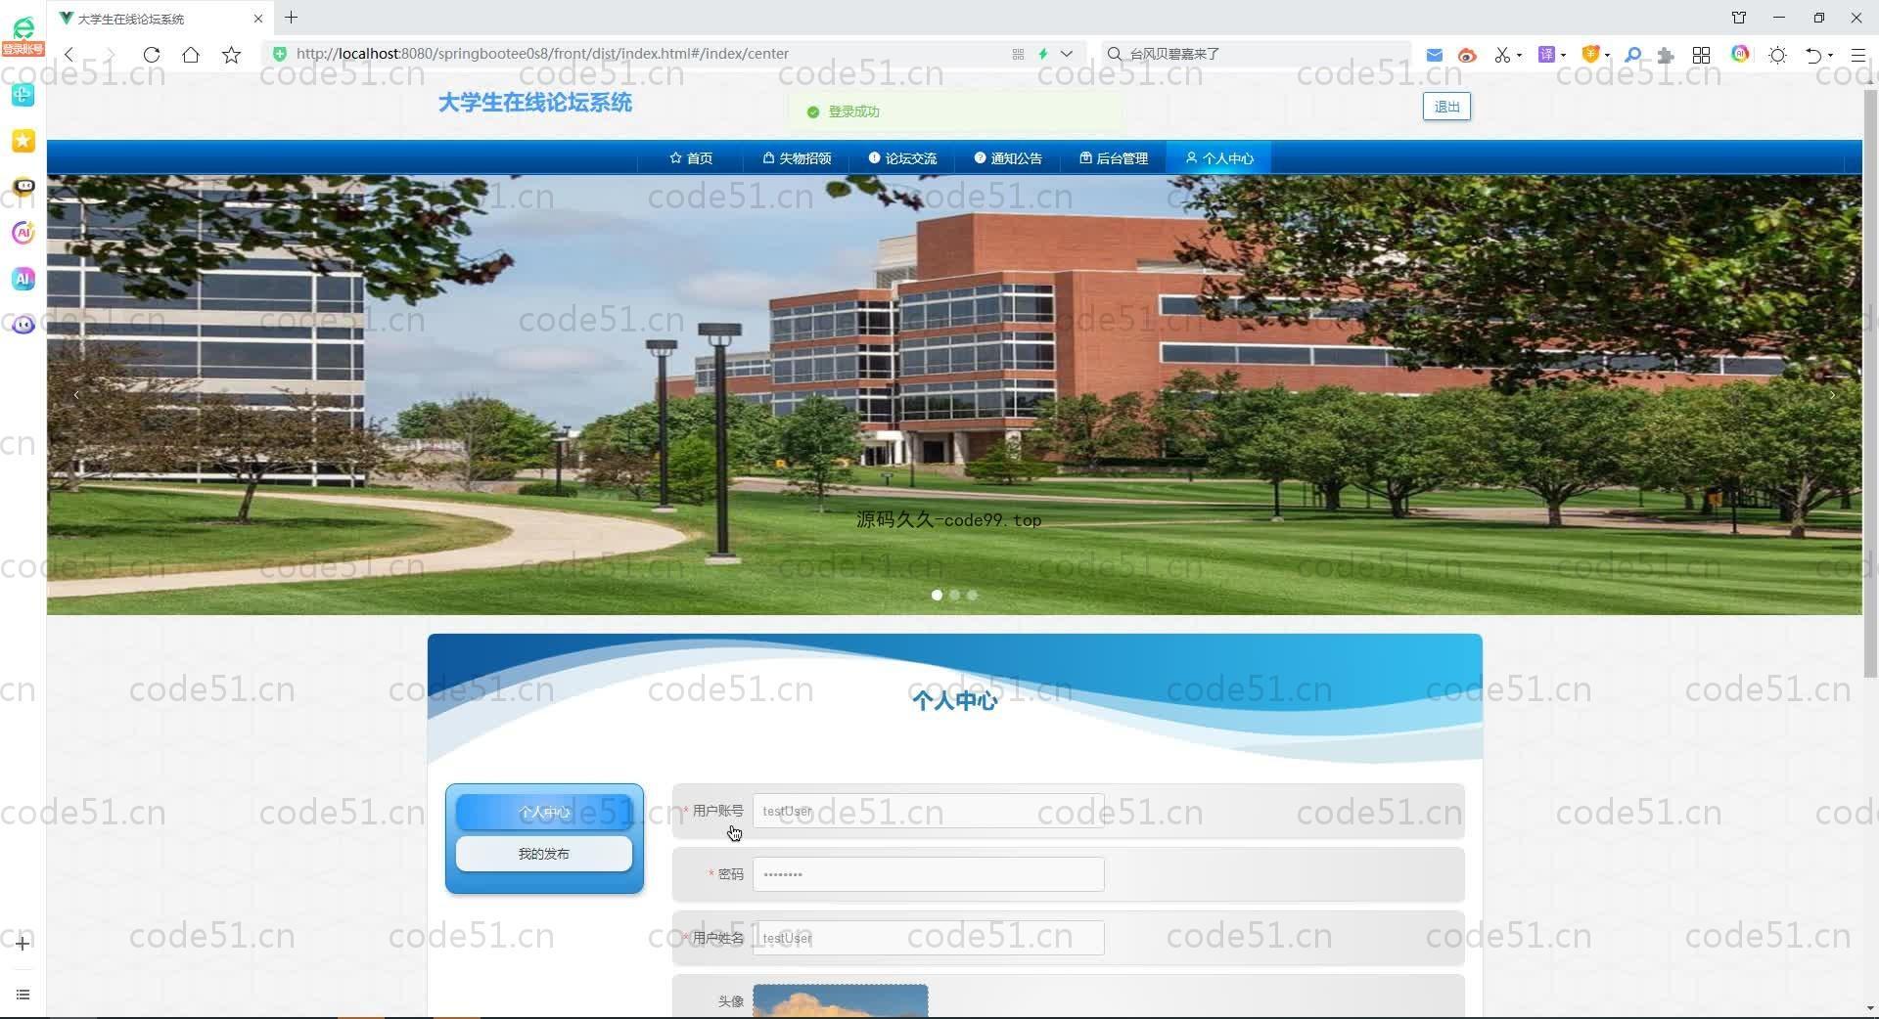Expand the undo closed tab dropdown

pyautogui.click(x=1830, y=55)
